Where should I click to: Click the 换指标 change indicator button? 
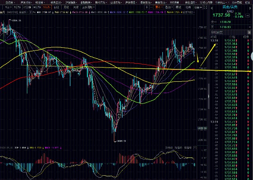pyautogui.click(x=188, y=148)
